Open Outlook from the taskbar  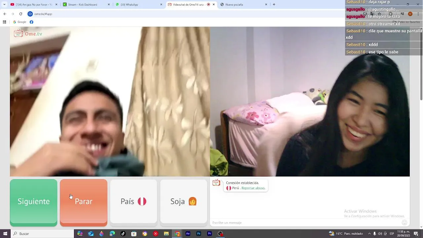(91, 234)
